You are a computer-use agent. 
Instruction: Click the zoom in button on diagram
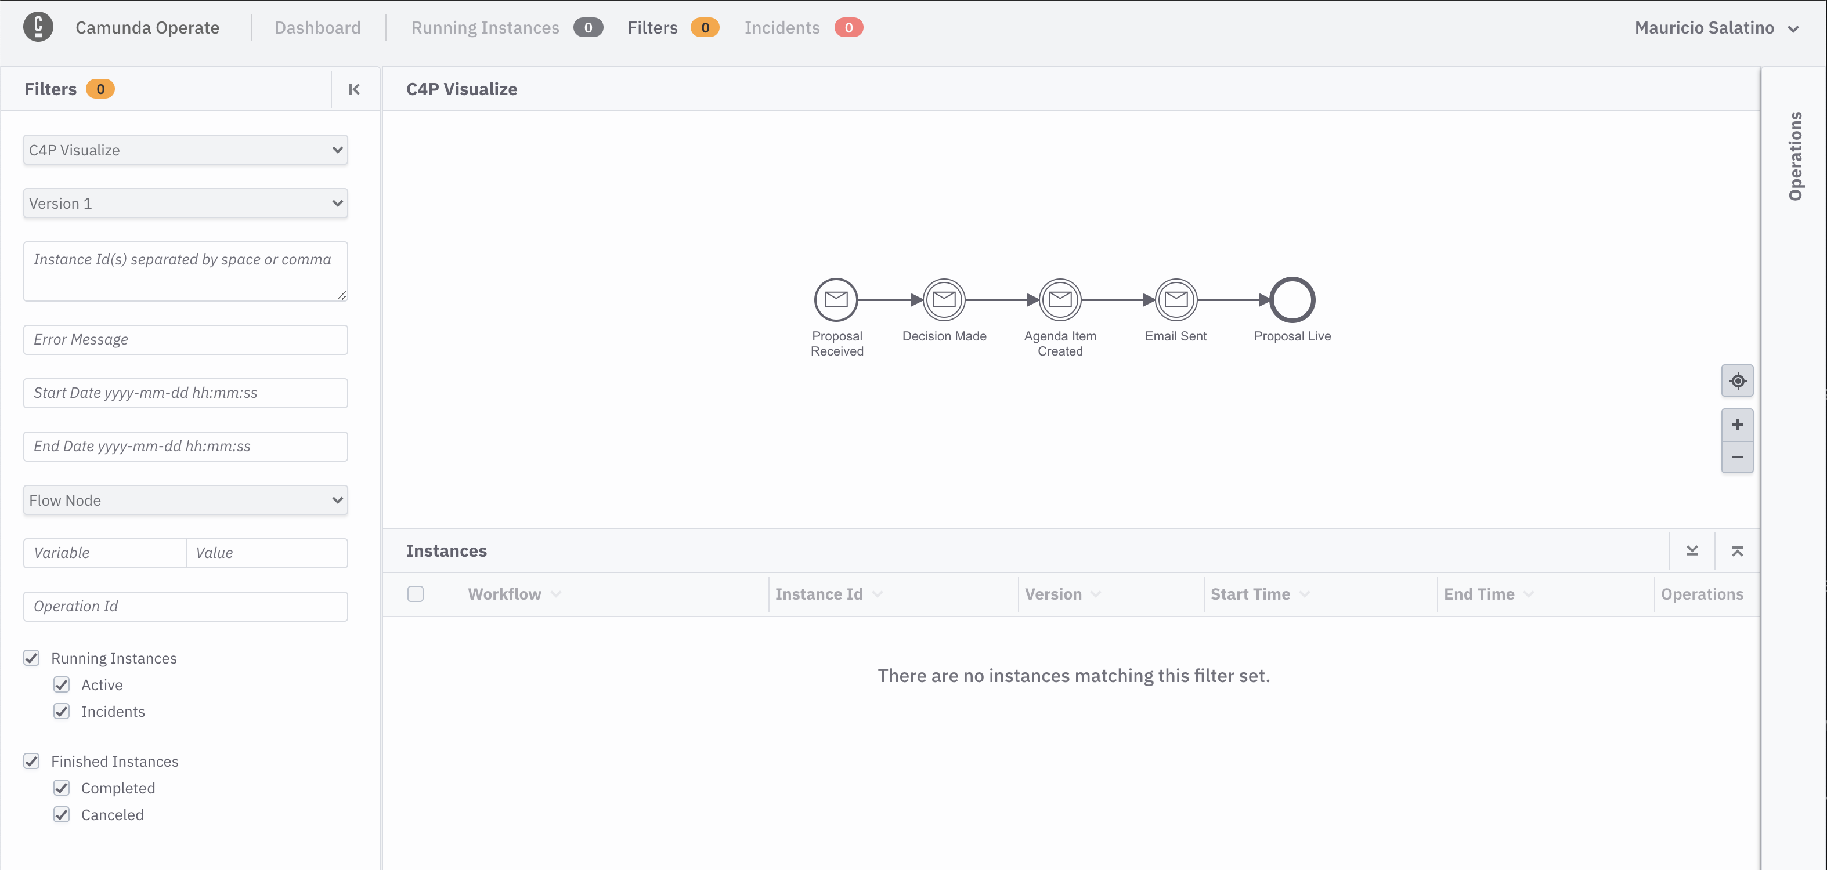pos(1737,424)
